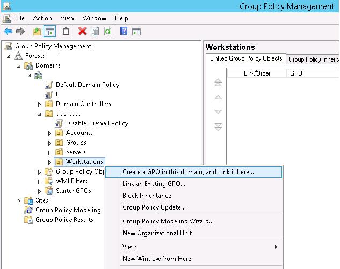Click the Properties toolbar icon
Image resolution: width=340 pixels, height=269 pixels.
[95, 32]
